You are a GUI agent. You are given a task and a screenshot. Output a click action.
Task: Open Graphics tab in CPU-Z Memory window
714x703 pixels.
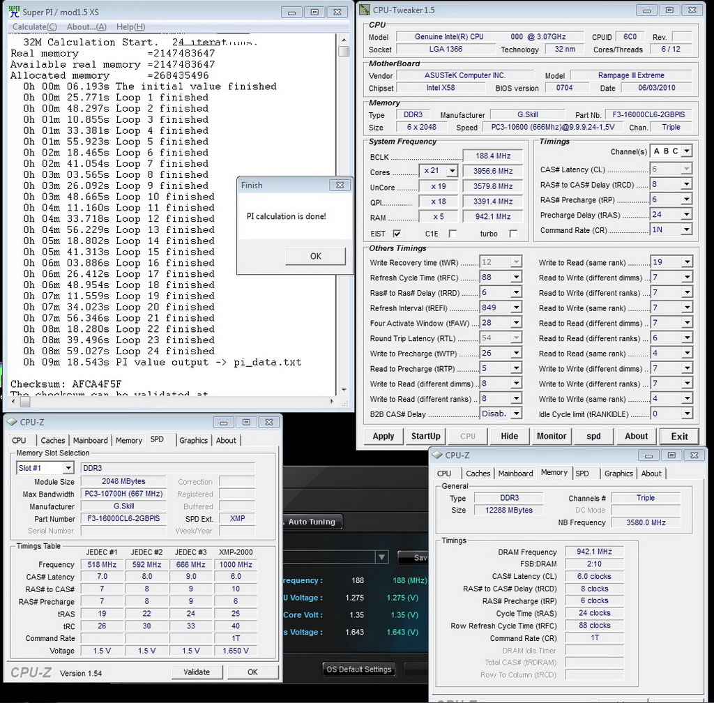(618, 474)
